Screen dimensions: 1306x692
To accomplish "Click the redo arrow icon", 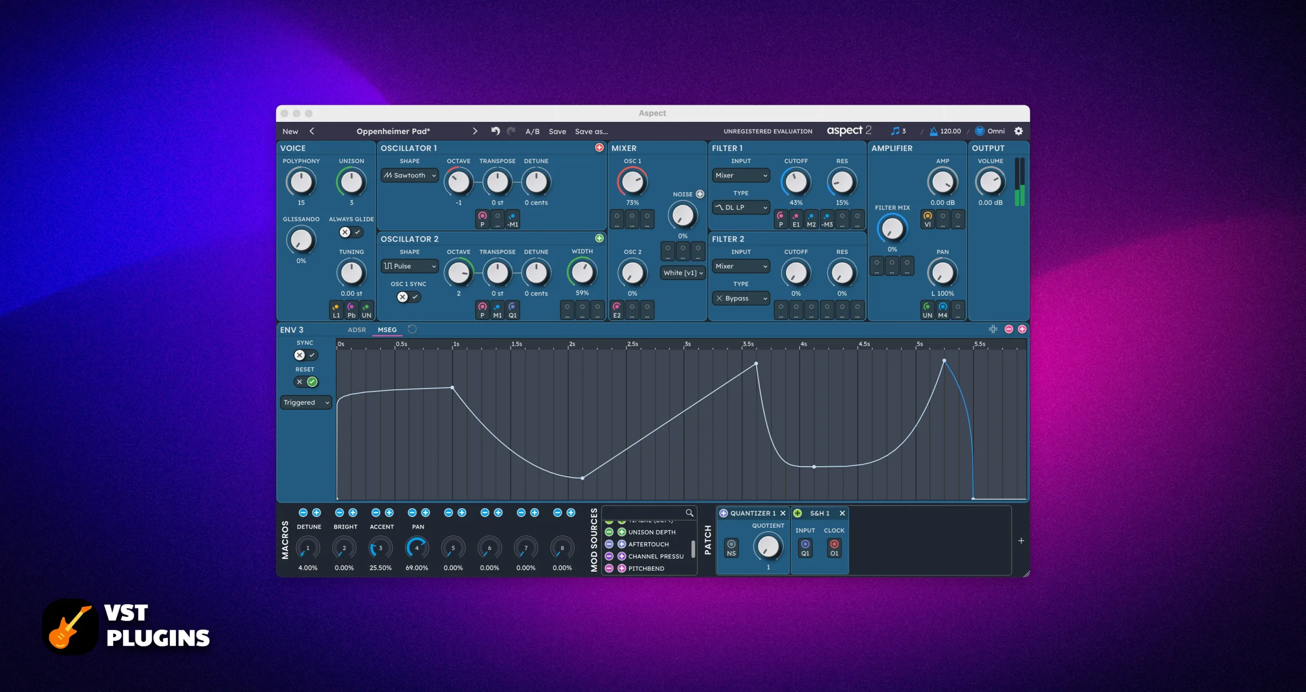I will point(511,131).
